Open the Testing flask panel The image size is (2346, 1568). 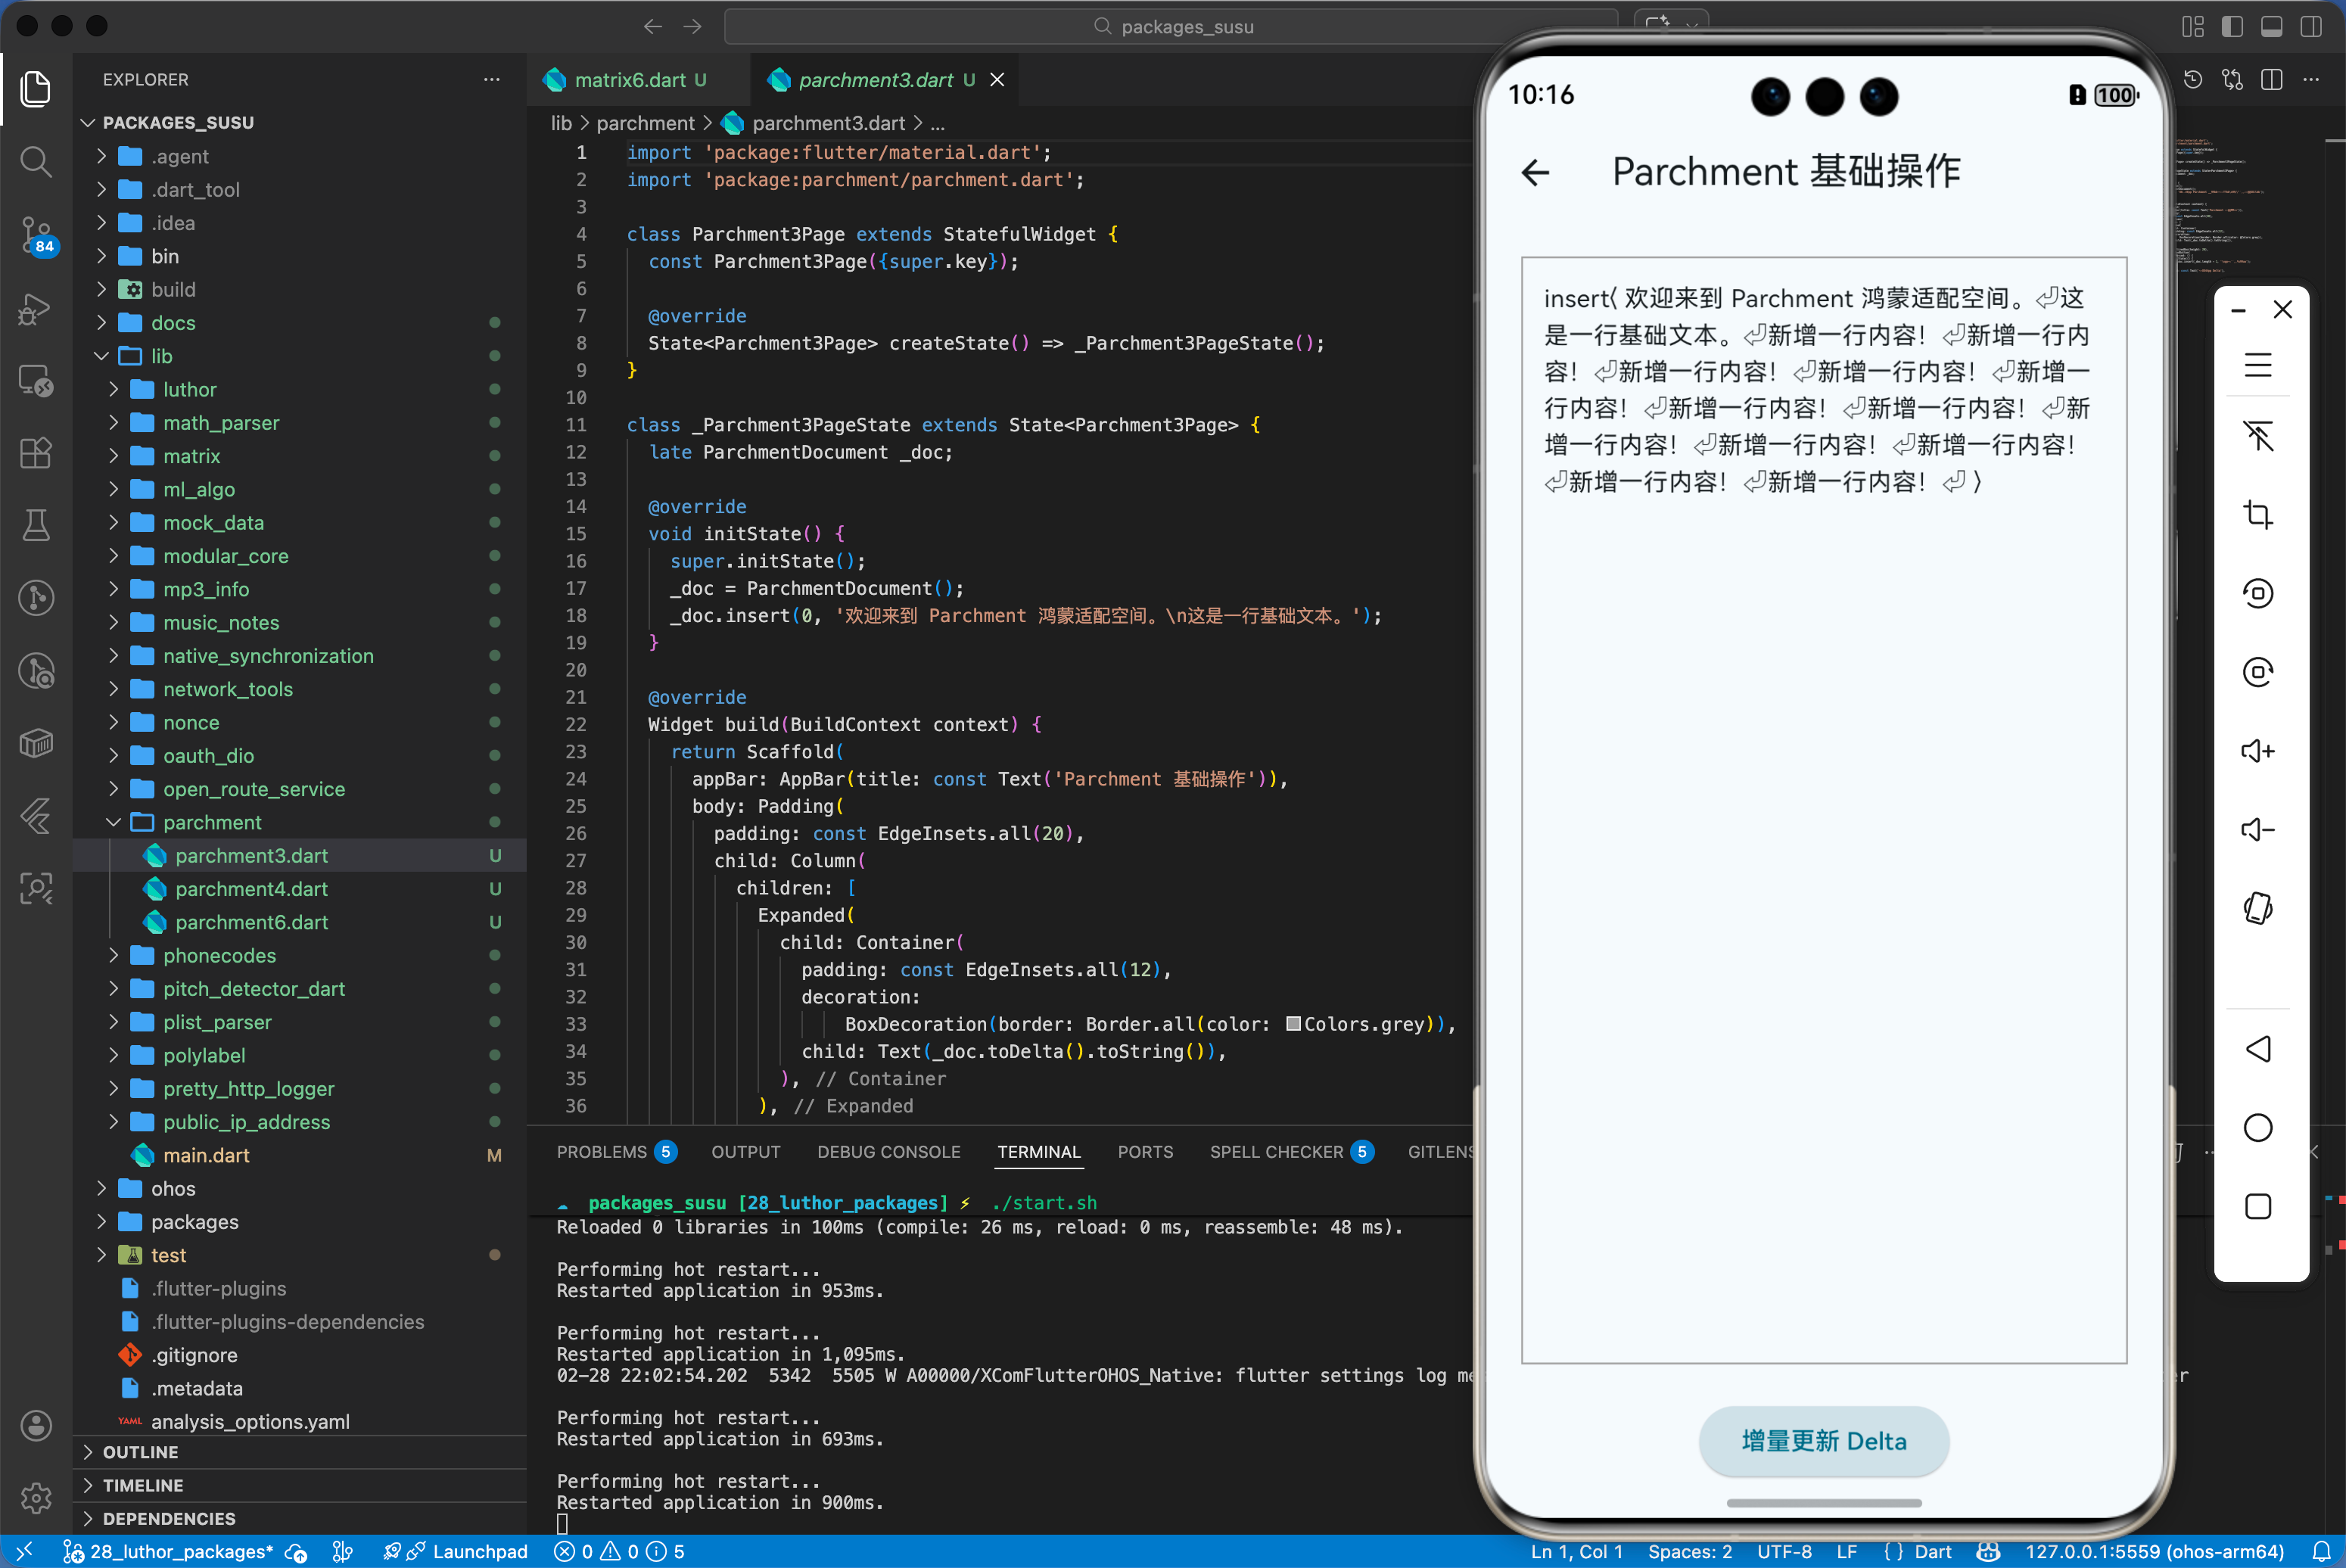(36, 526)
